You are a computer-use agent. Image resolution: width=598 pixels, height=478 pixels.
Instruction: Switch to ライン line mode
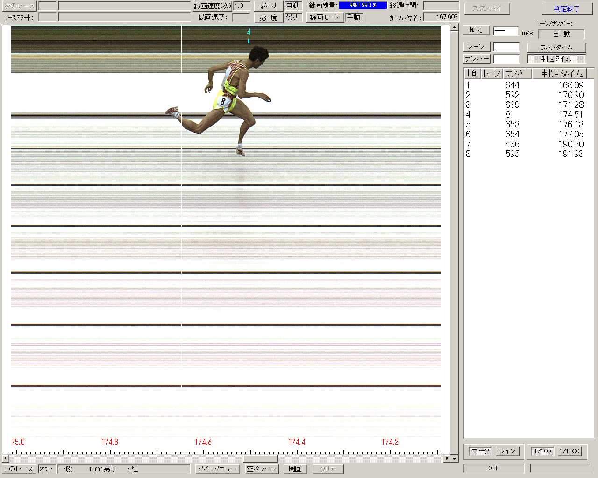[x=507, y=451]
